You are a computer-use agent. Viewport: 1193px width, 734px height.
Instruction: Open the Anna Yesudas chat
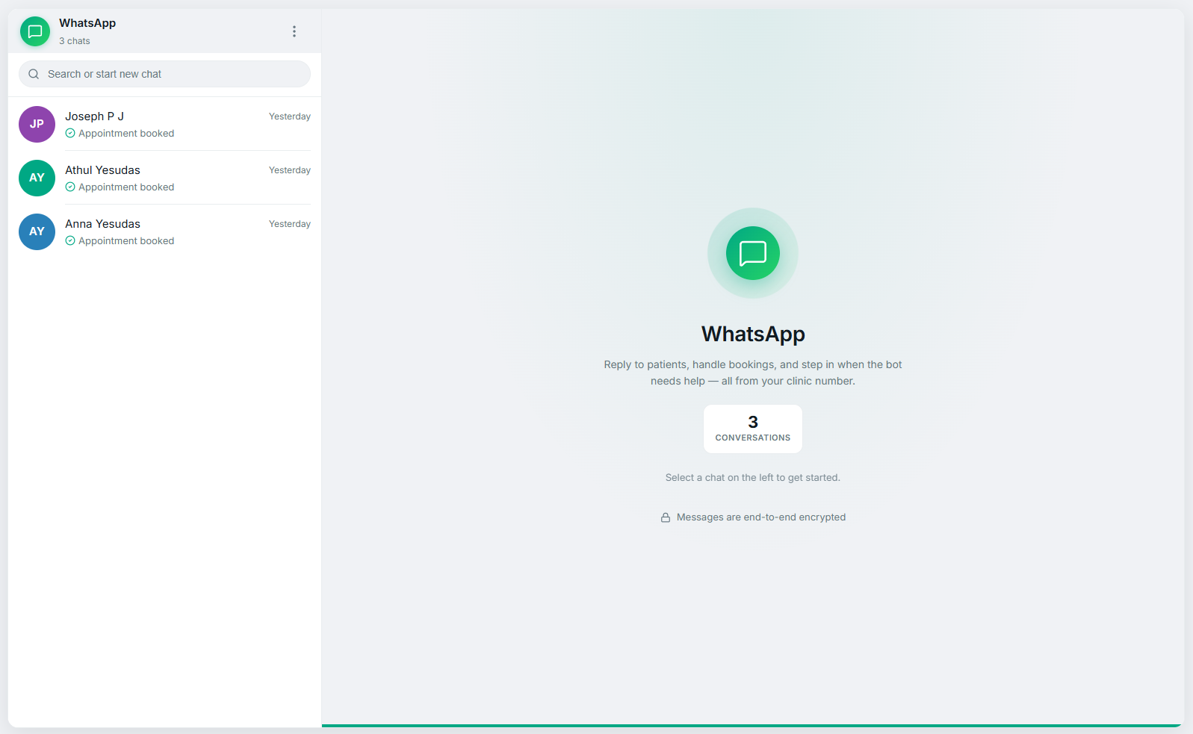[164, 231]
